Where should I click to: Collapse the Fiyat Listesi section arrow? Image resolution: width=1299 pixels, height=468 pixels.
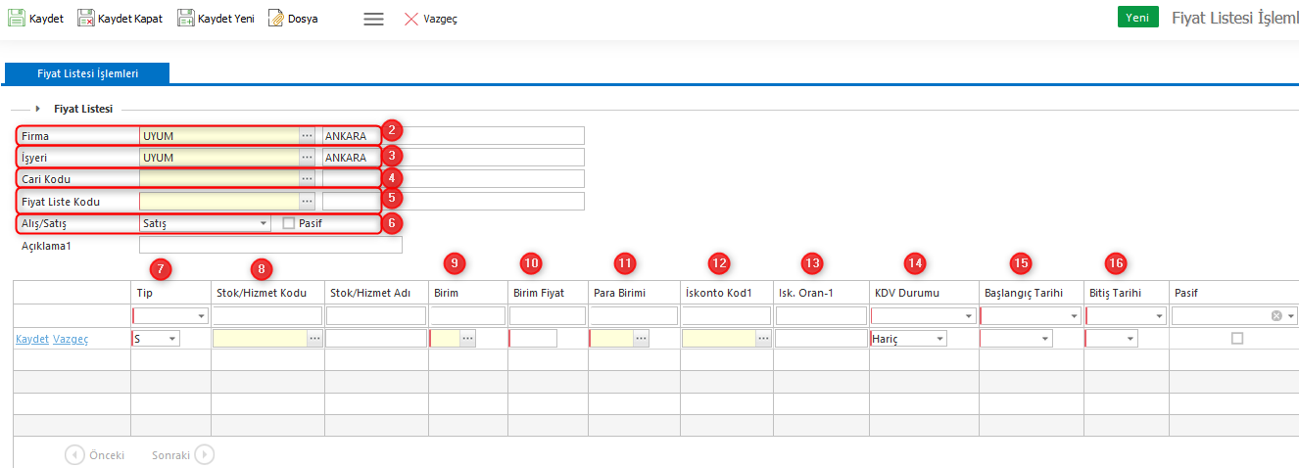[38, 109]
